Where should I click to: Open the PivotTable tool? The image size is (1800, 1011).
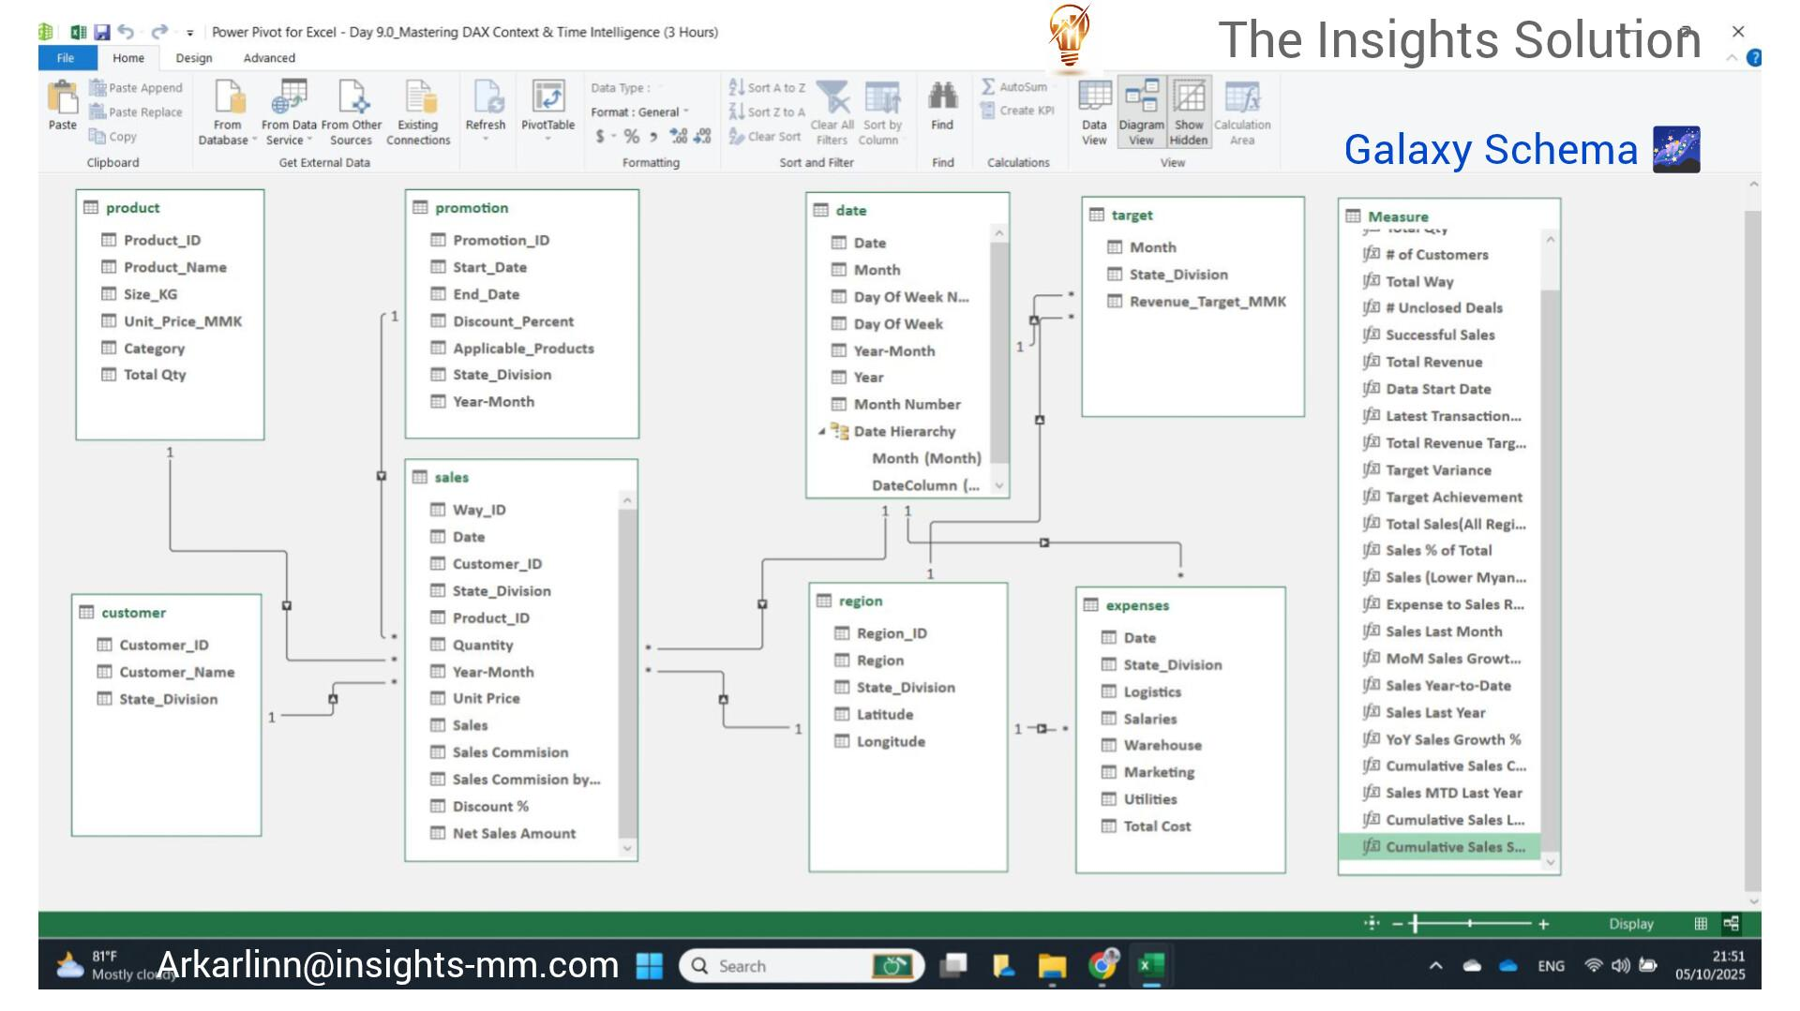547,98
